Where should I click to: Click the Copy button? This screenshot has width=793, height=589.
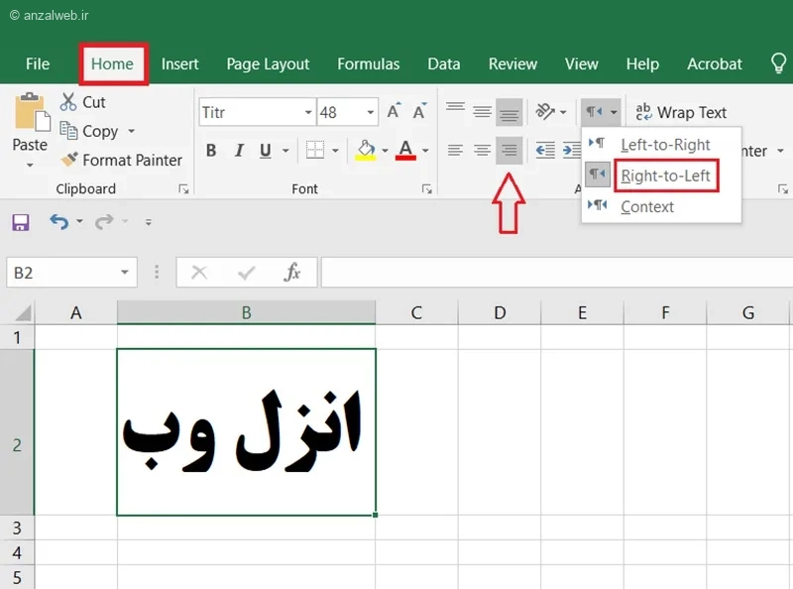click(x=91, y=131)
